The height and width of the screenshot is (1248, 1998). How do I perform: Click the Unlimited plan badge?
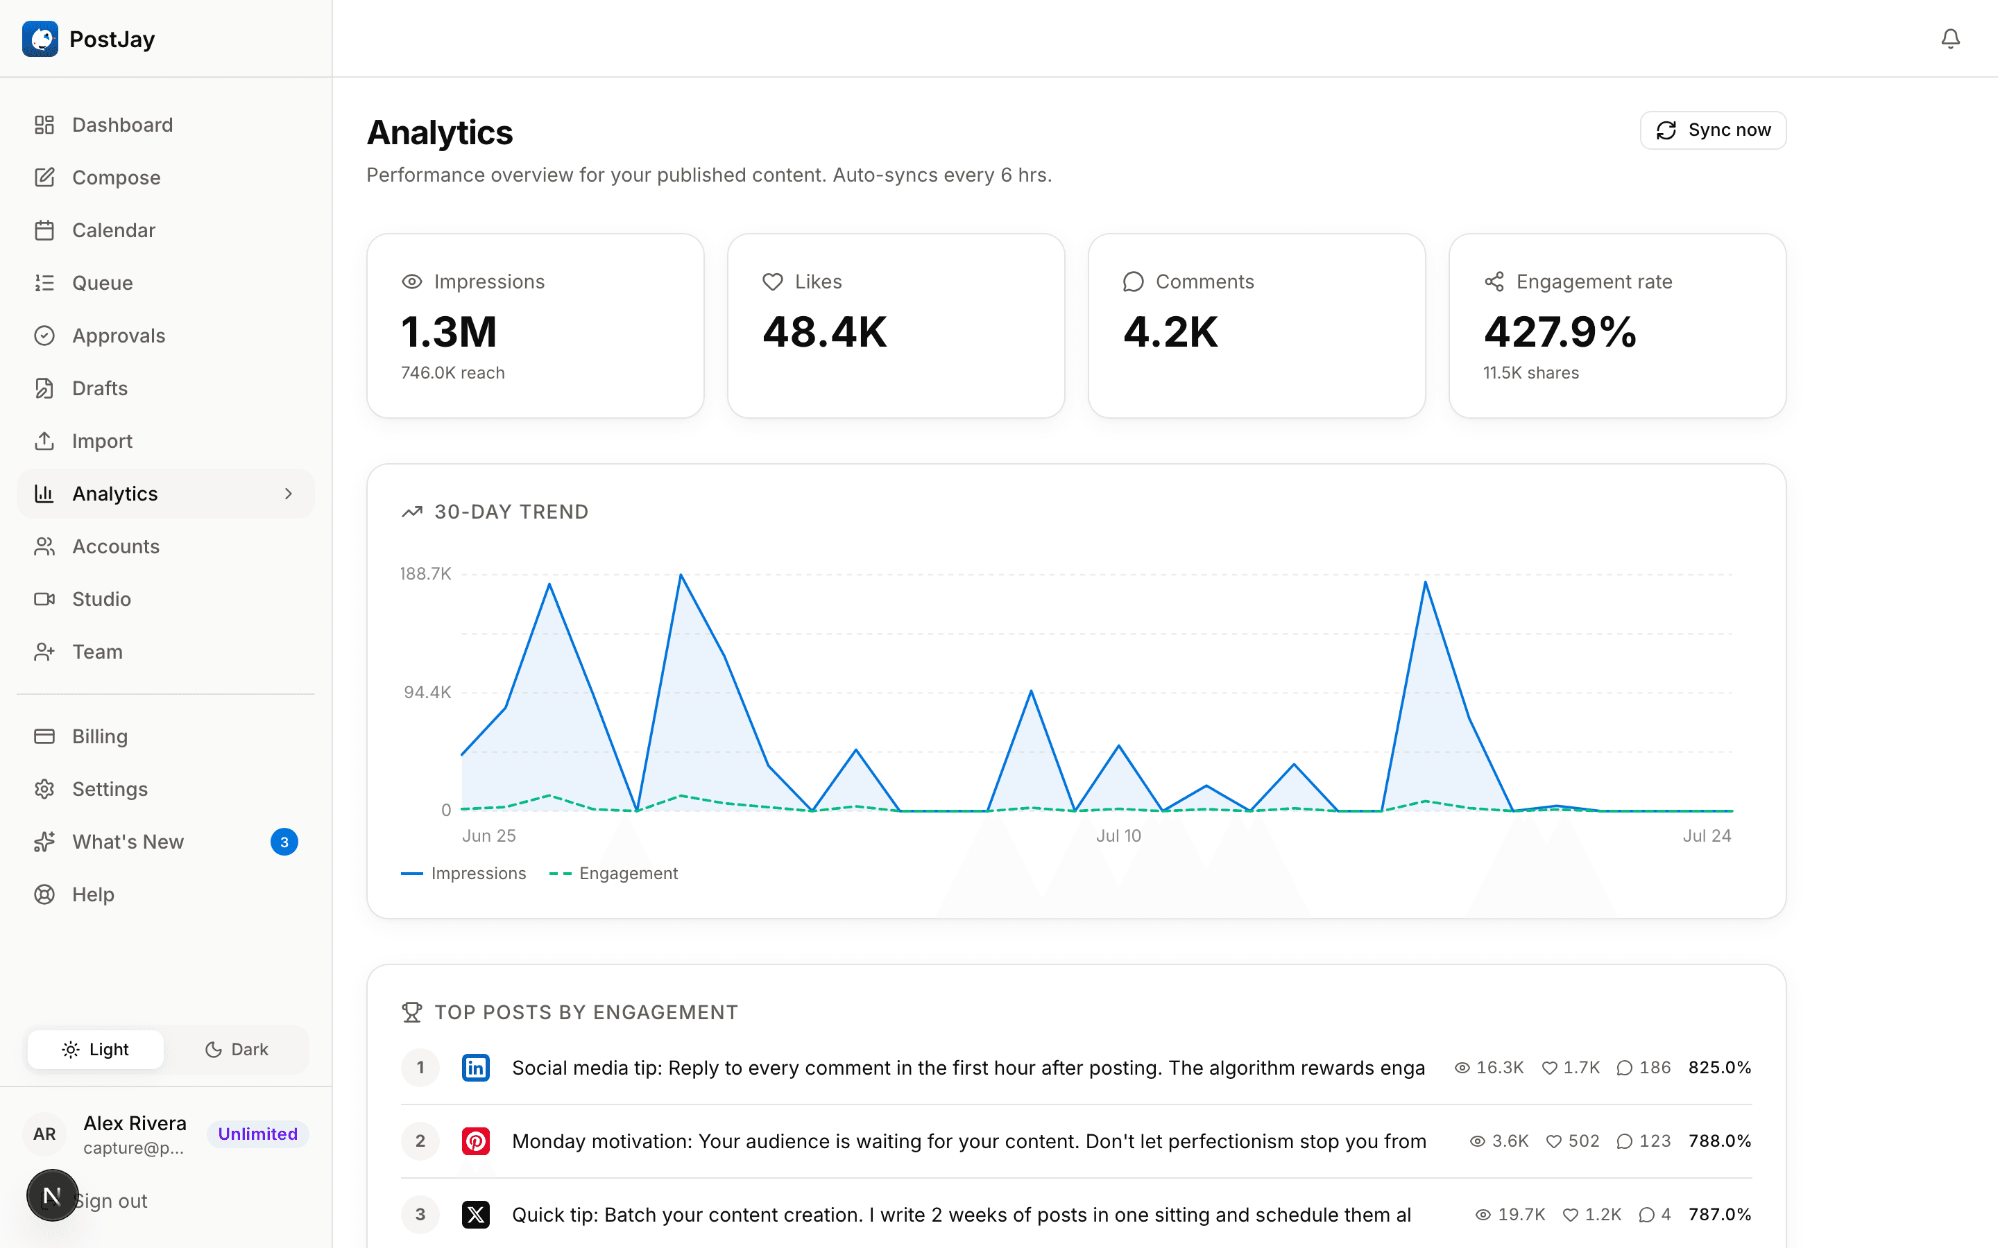coord(257,1134)
